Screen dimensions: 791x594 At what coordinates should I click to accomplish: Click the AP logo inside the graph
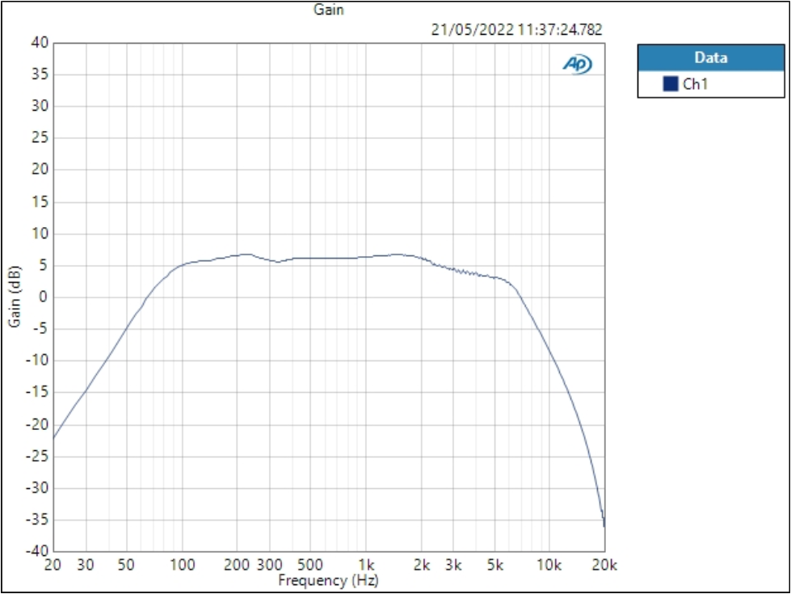[575, 61]
